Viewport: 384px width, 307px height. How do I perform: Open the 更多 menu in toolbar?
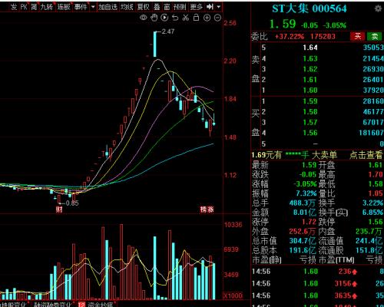[x=197, y=7]
